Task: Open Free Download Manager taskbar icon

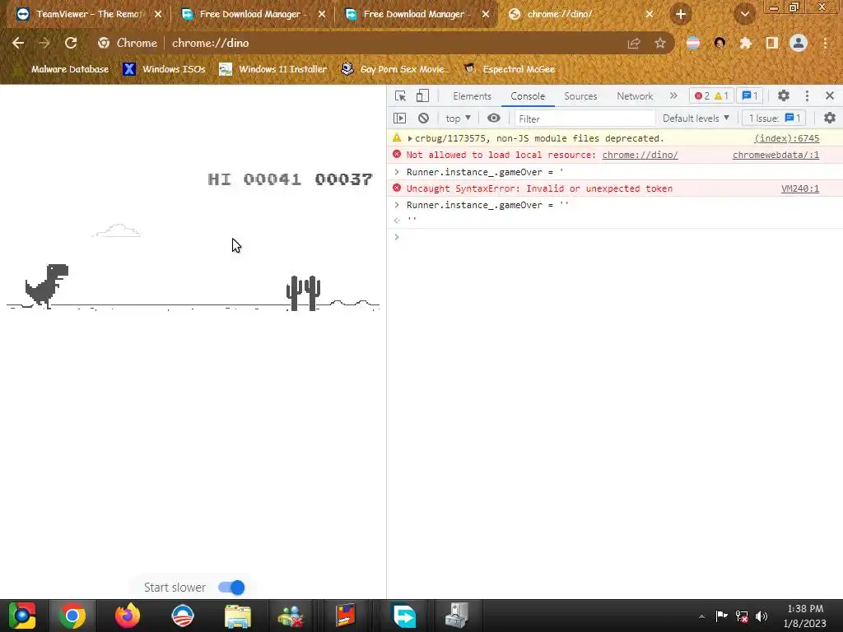Action: click(x=403, y=616)
